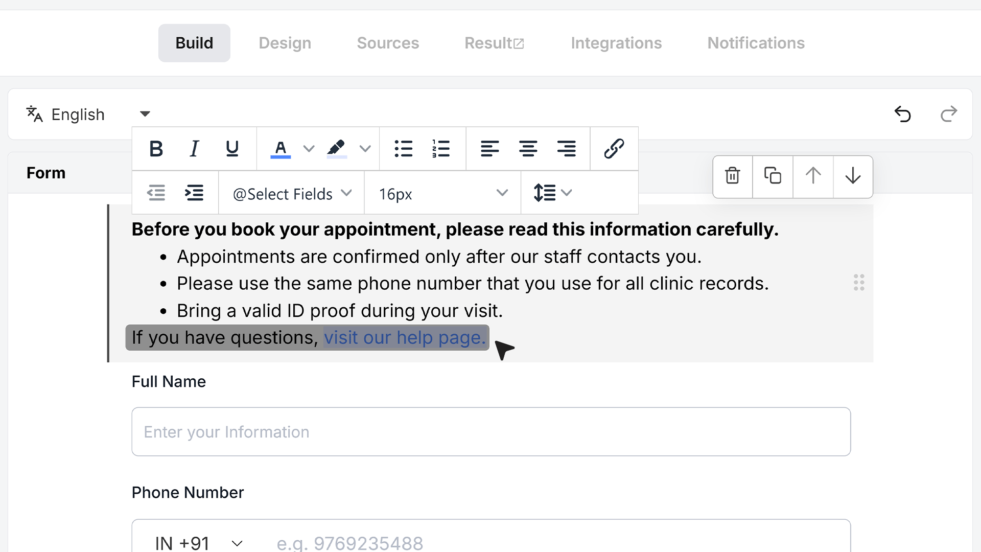Toggle bold formatting
The height and width of the screenshot is (552, 981).
156,149
